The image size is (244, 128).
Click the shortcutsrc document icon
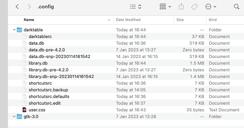point(24,83)
